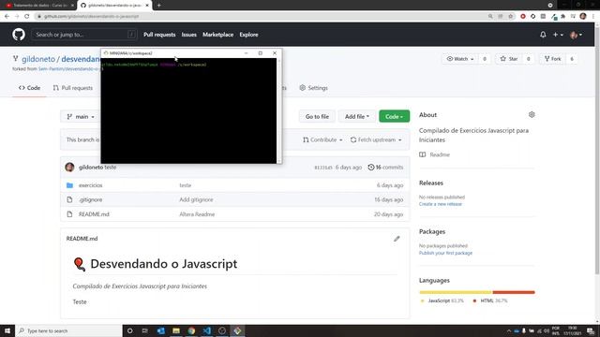This screenshot has width=600, height=337.
Task: Show hidden system tray icons
Action: (508, 330)
